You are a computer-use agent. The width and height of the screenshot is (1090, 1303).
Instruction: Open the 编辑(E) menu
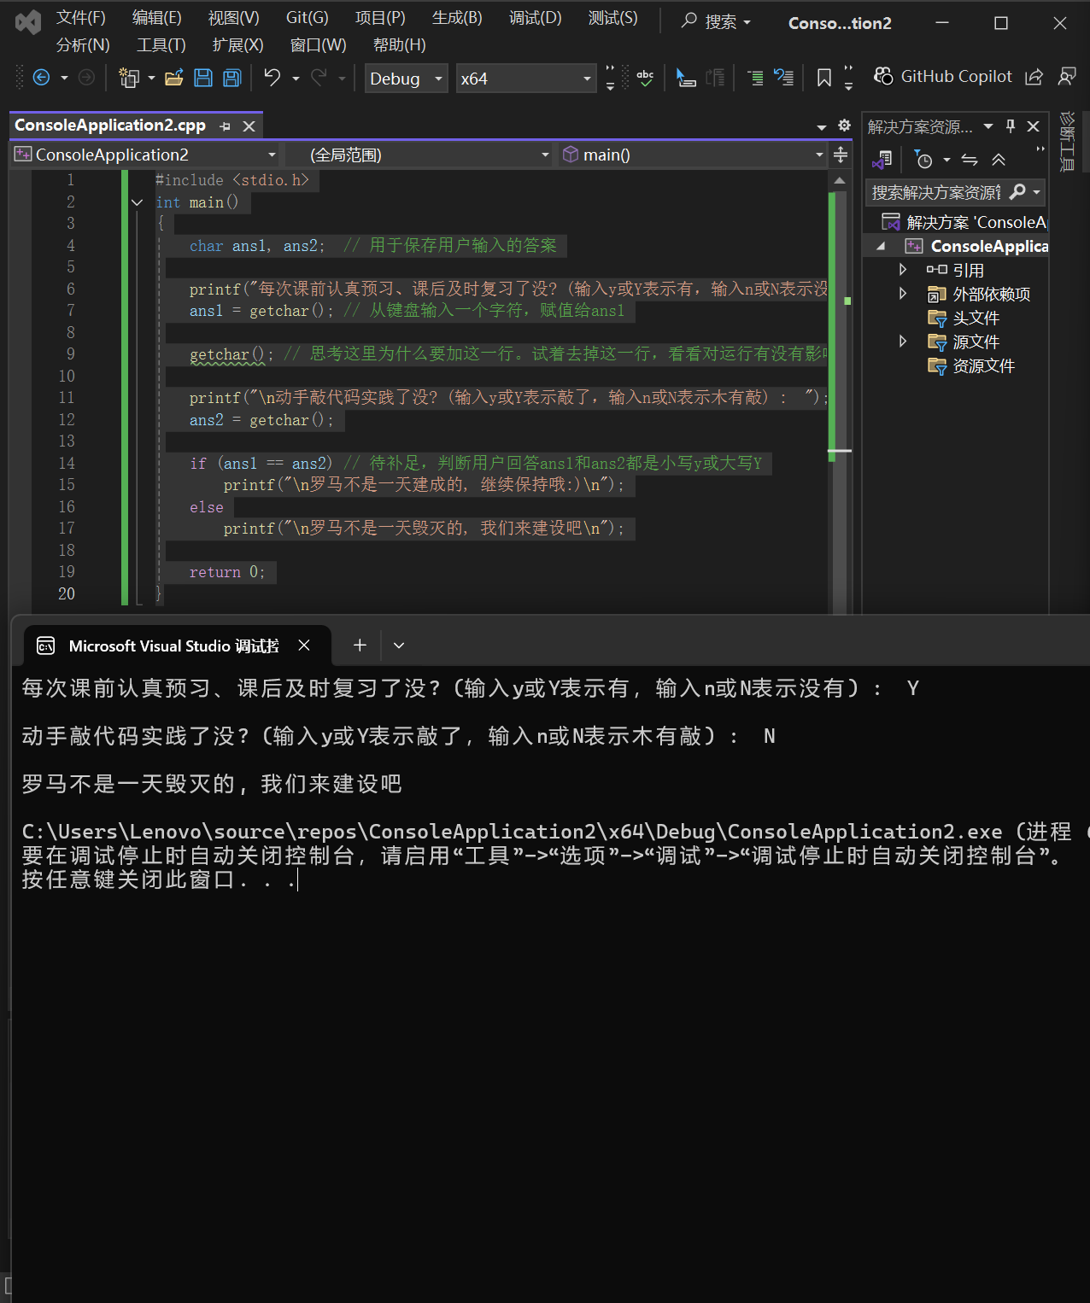coord(157,17)
